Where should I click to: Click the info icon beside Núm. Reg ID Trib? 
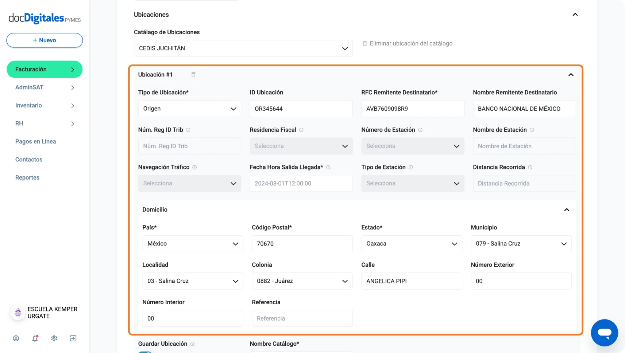188,130
